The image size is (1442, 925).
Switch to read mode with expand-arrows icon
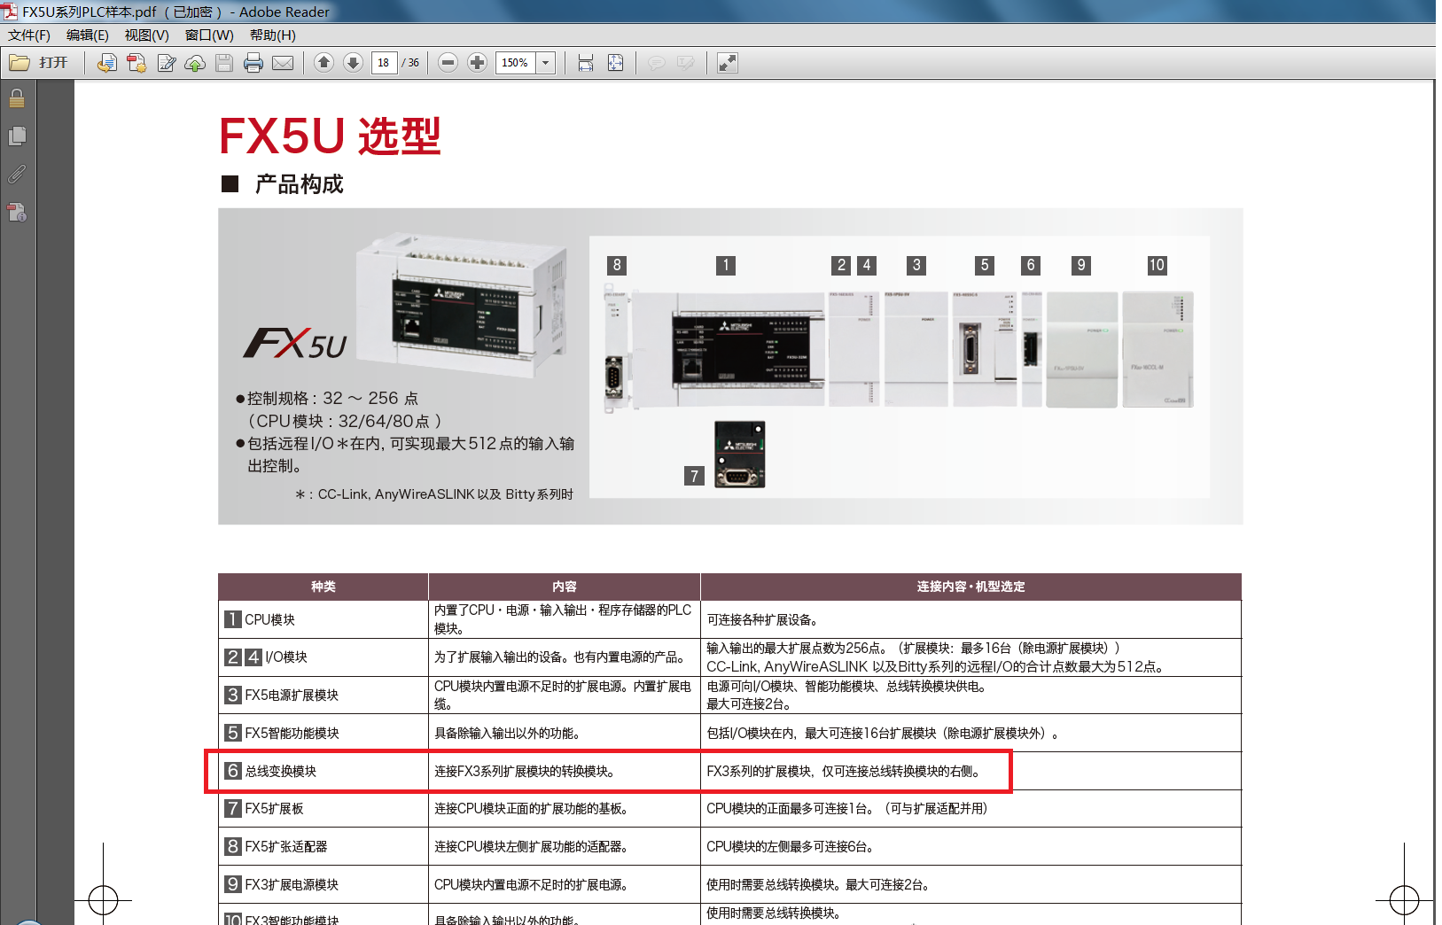pos(728,63)
